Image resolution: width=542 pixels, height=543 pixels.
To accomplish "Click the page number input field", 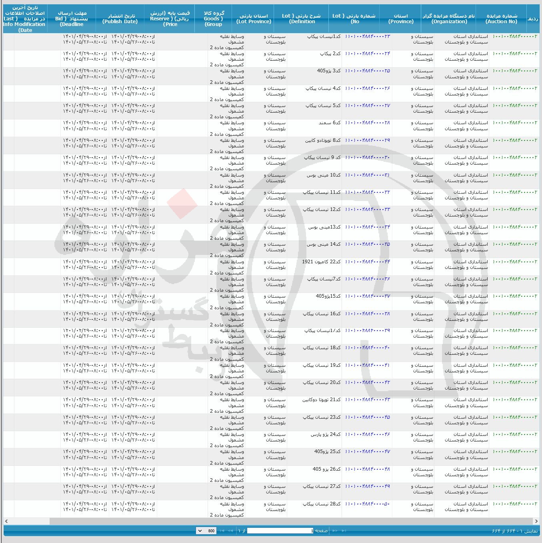I will (280, 531).
